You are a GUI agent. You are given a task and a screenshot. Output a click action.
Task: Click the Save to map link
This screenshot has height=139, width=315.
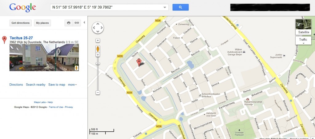(x=57, y=85)
